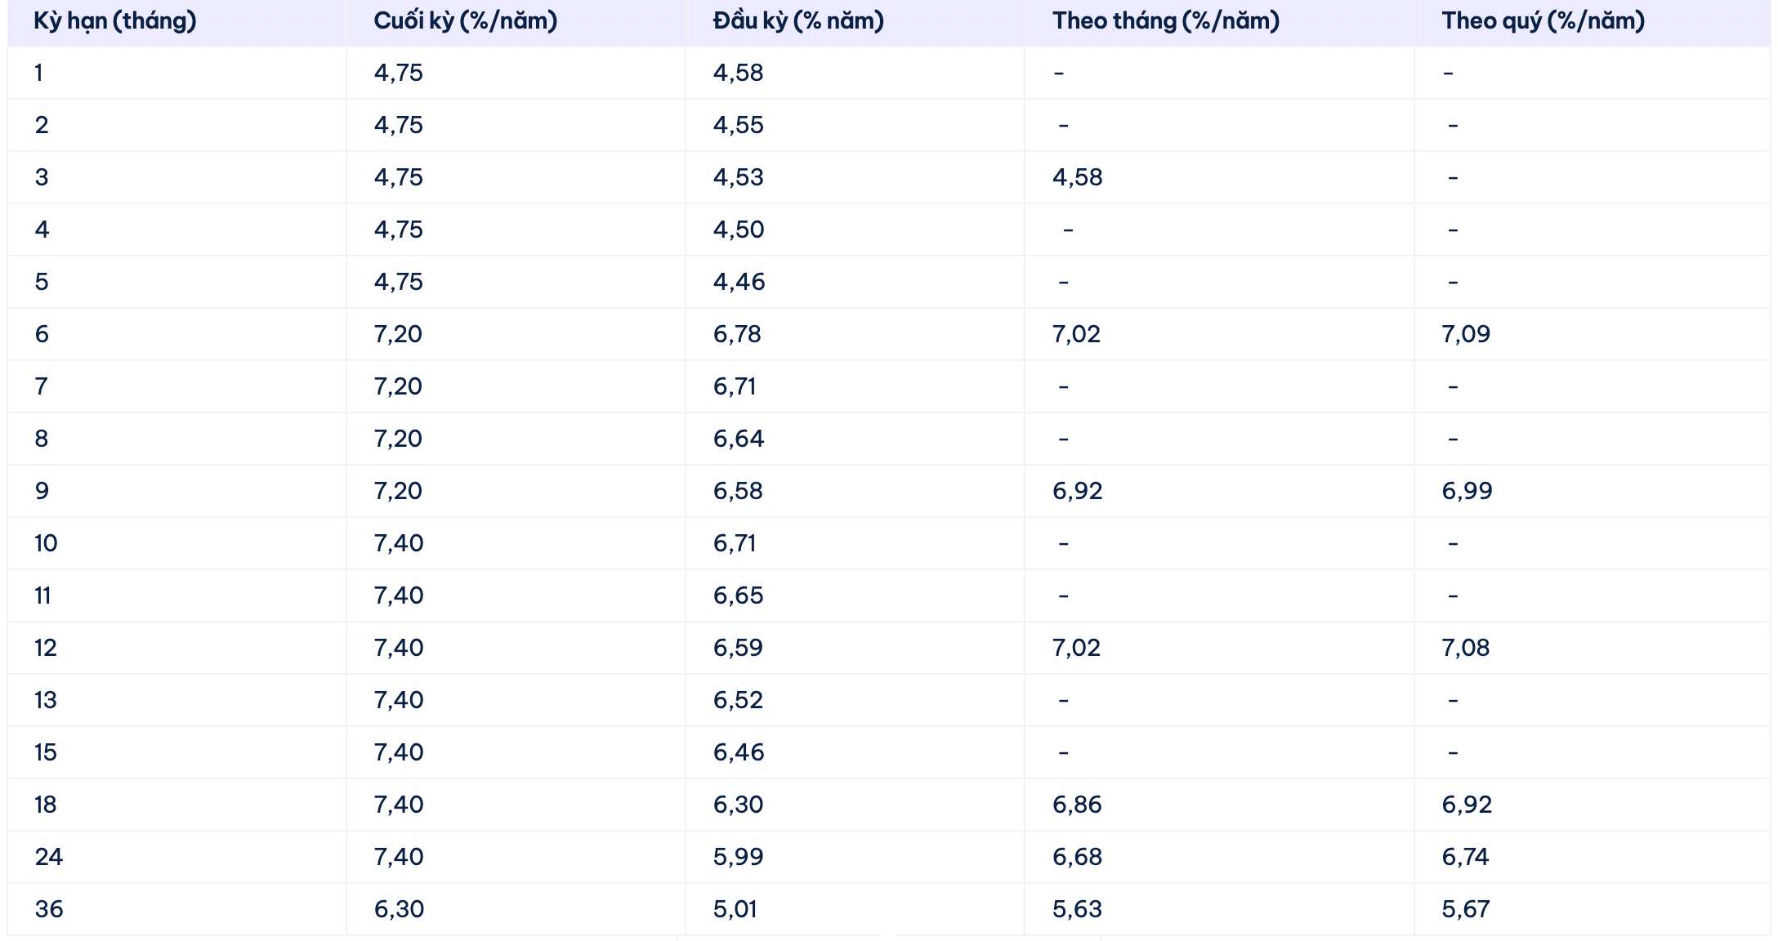Click the "Cuối kỳ (%/năm)" column header
Viewport: 1778px width, 941px height.
[x=465, y=21]
